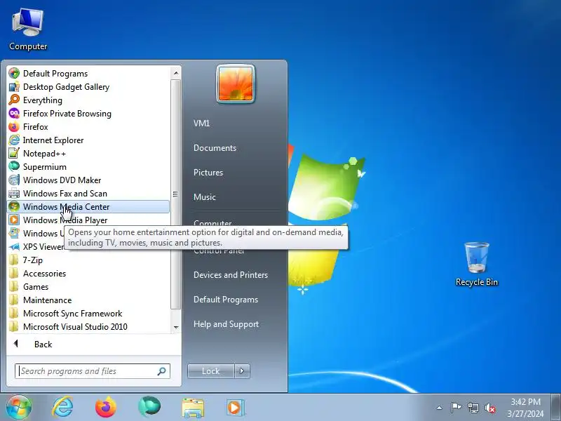Expand the Microsoft Visual Studio 2010 folder
The height and width of the screenshot is (421, 561).
click(x=88, y=327)
